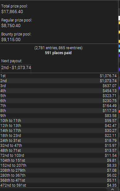
Task: Select the 14th to 17th payout row
Action: pyautogui.click(x=59, y=130)
